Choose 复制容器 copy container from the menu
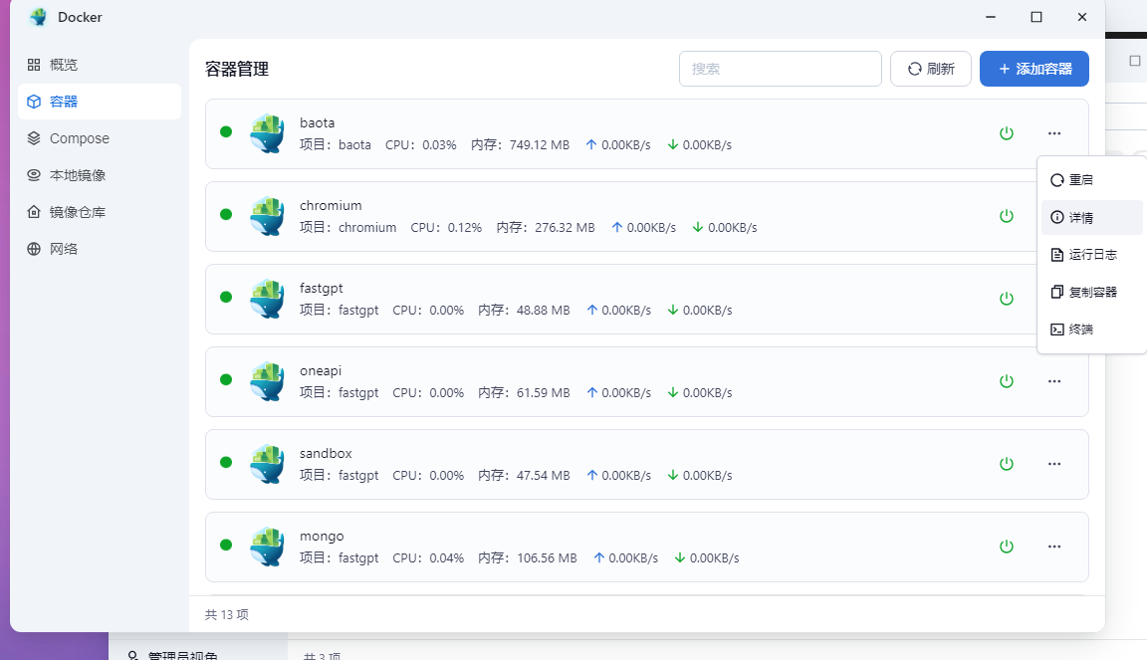Screen dimensions: 1147x660 [1091, 292]
